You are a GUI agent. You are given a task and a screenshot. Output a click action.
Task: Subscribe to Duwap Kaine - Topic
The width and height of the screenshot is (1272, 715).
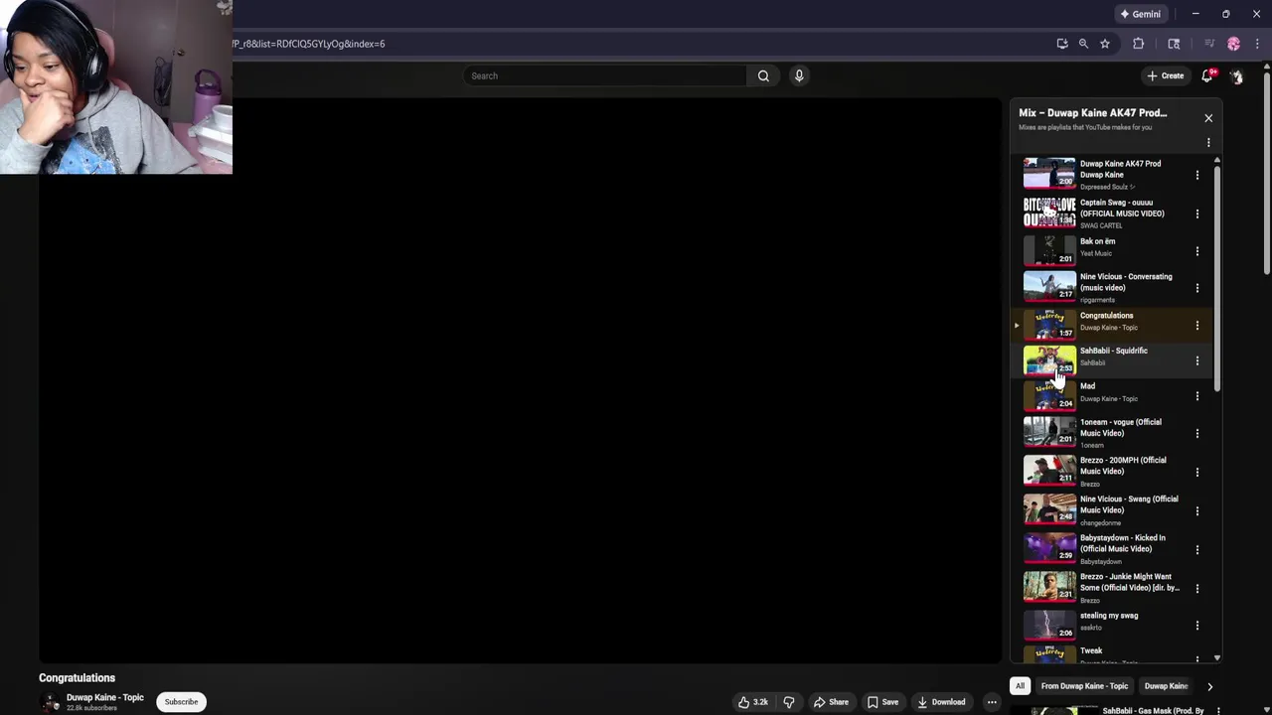[x=181, y=702]
